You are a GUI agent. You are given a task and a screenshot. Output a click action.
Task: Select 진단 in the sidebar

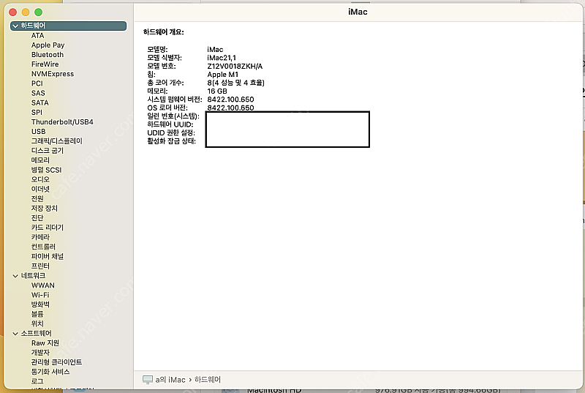click(x=37, y=218)
